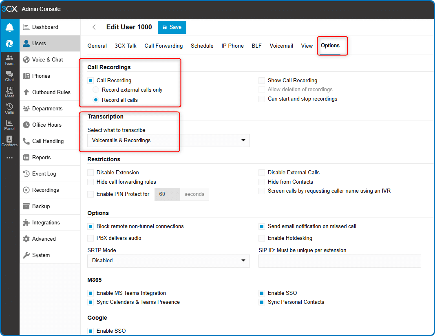The image size is (435, 336).
Task: Click the PIN Protect seconds field
Action: (x=167, y=194)
